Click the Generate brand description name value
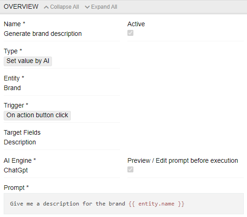 (x=43, y=34)
